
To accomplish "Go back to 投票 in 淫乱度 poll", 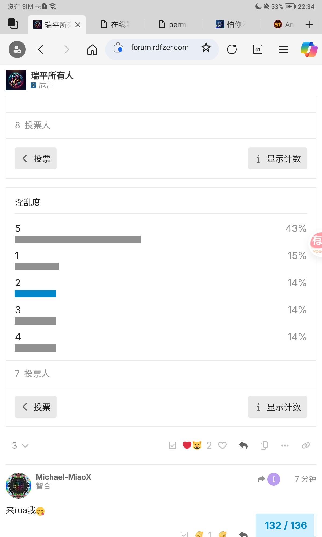I will point(36,407).
